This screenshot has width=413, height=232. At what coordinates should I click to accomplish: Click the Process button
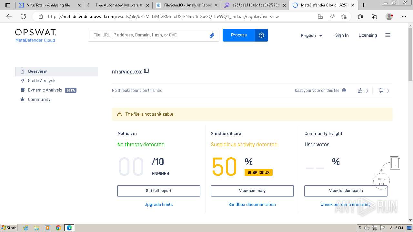click(239, 35)
